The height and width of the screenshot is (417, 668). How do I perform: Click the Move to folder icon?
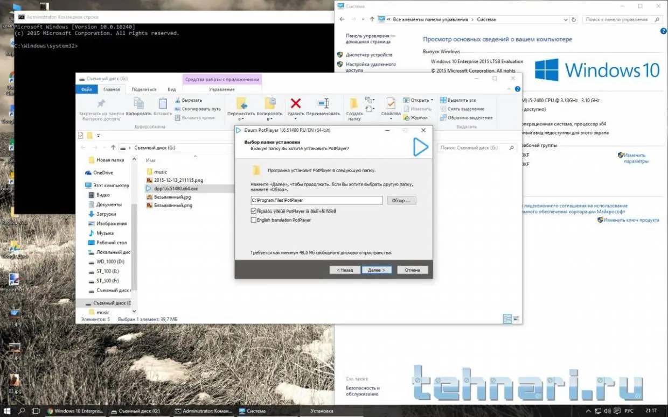(241, 103)
